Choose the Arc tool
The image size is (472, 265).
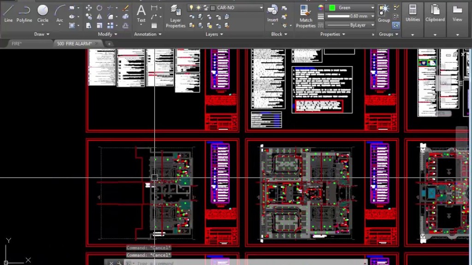pos(59,13)
